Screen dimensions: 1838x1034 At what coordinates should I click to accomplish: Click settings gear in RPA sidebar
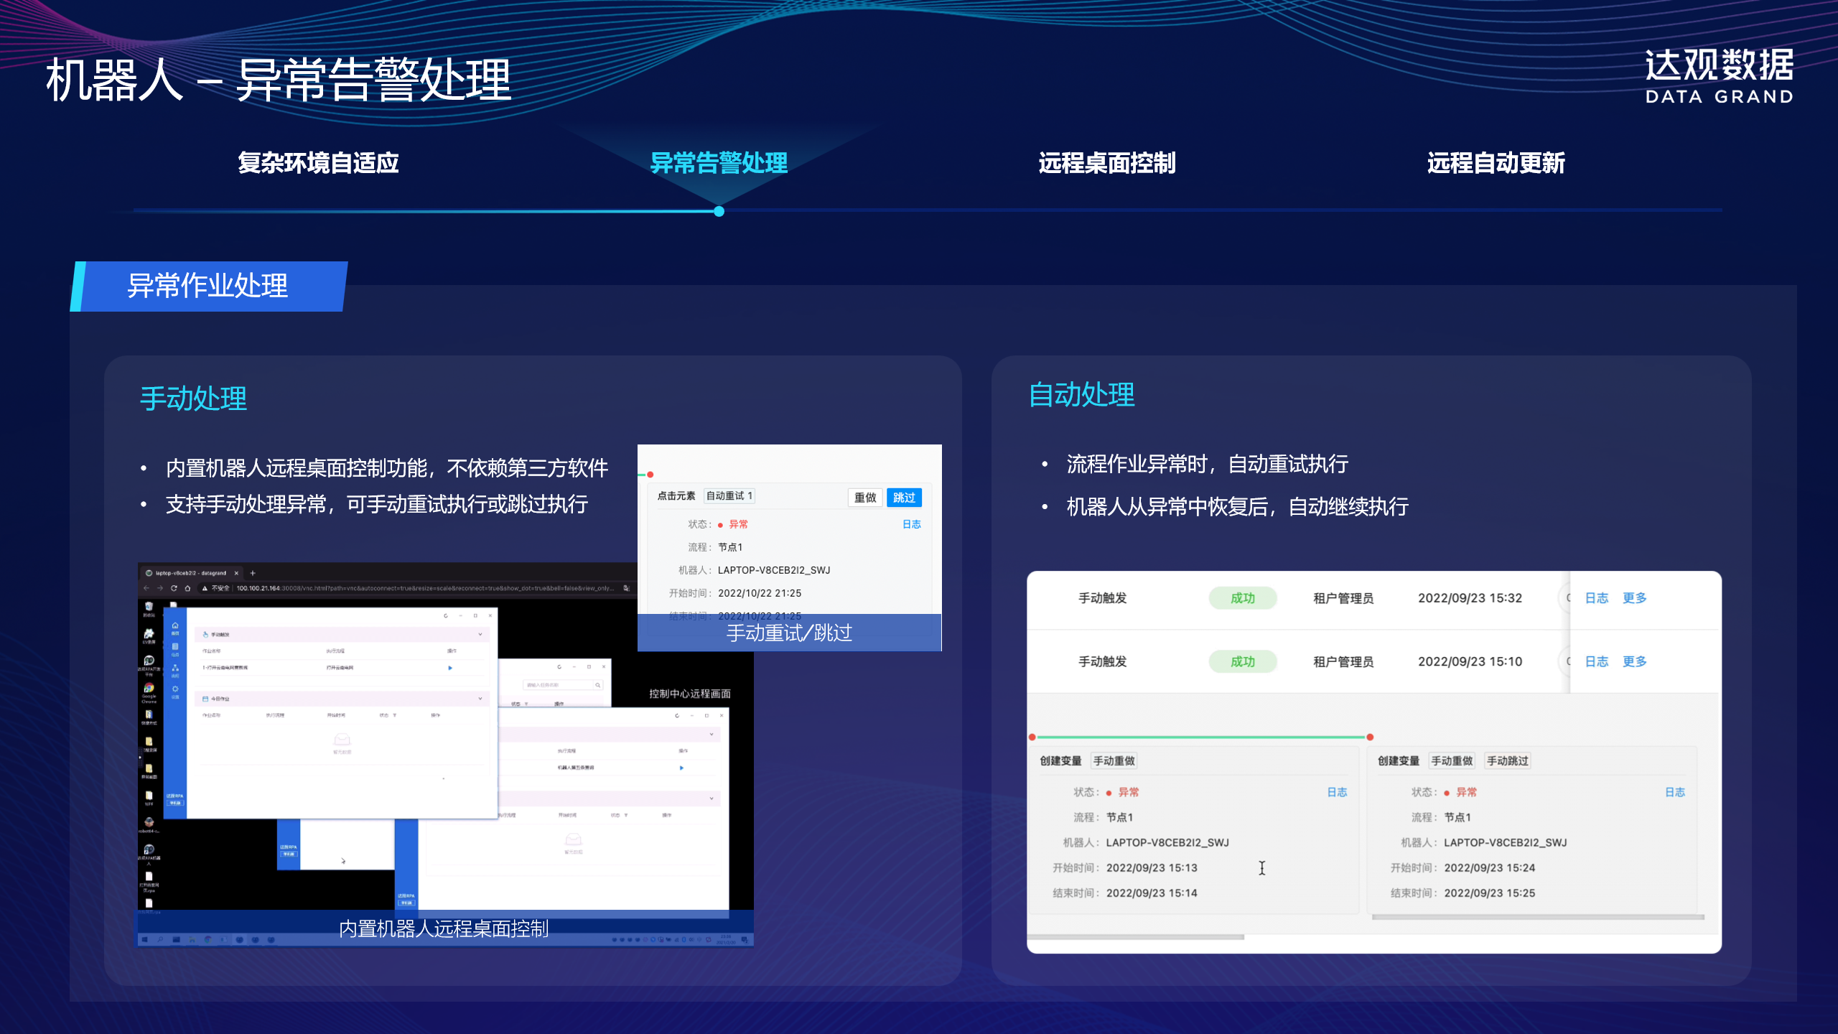[x=174, y=690]
